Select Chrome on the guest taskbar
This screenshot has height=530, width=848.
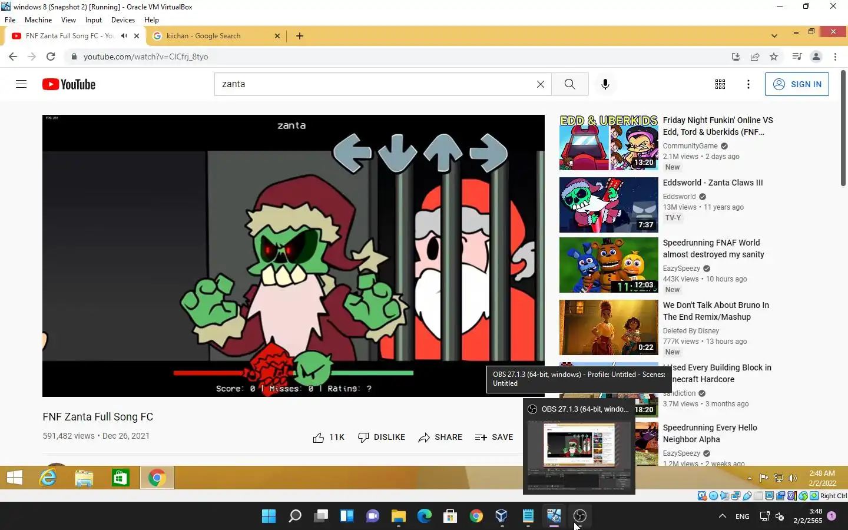[x=157, y=478]
